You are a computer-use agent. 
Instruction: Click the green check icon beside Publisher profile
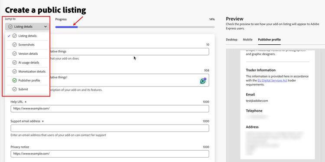[14, 80]
